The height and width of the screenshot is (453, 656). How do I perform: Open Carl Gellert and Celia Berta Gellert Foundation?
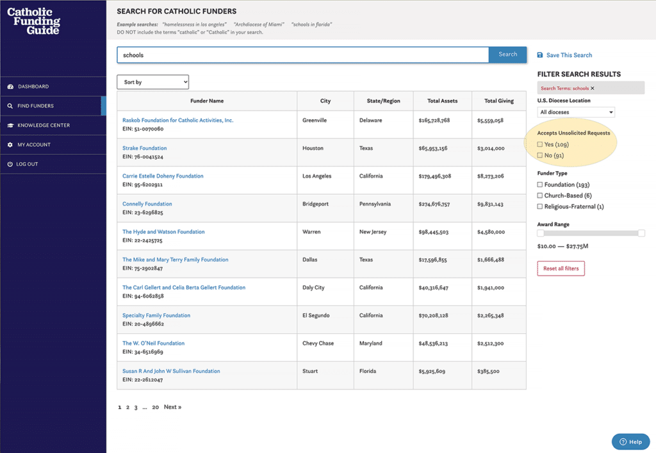184,287
